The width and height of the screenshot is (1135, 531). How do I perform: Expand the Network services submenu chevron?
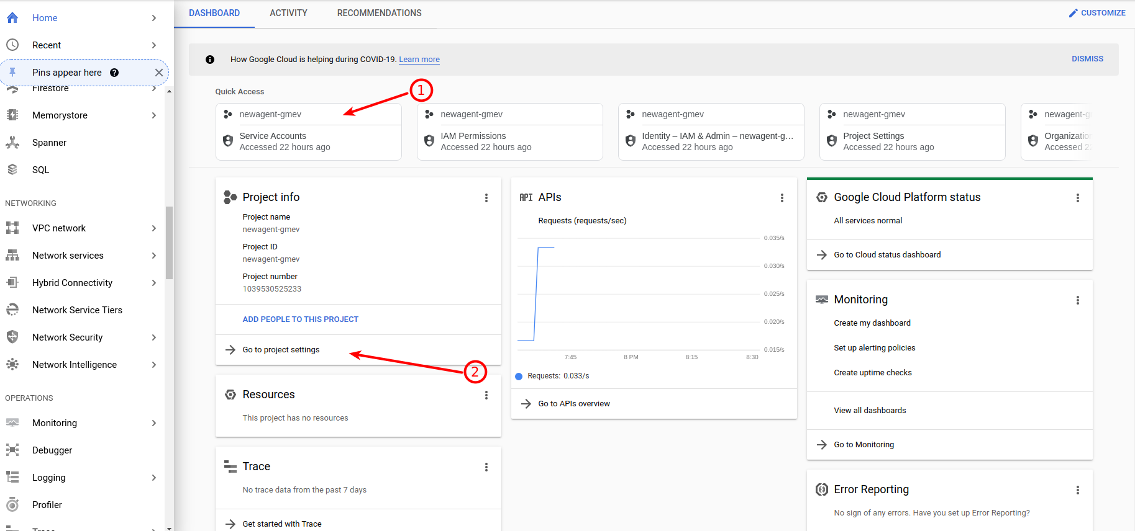point(154,256)
